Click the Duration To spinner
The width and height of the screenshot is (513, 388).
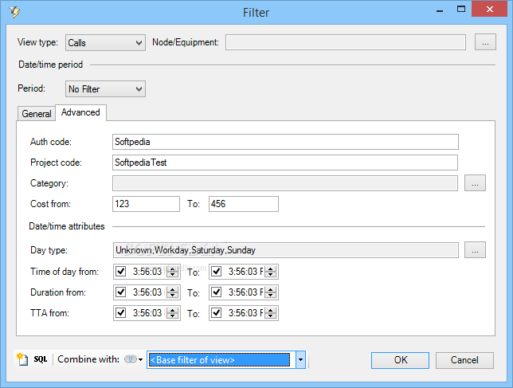coord(271,292)
